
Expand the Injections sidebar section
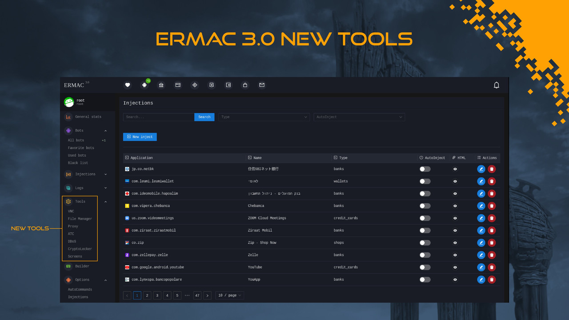[x=105, y=174]
